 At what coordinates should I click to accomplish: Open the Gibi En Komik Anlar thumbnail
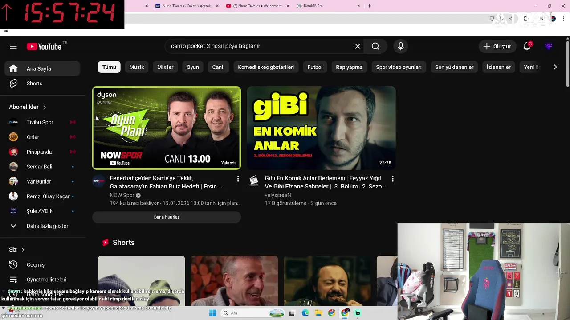(321, 128)
